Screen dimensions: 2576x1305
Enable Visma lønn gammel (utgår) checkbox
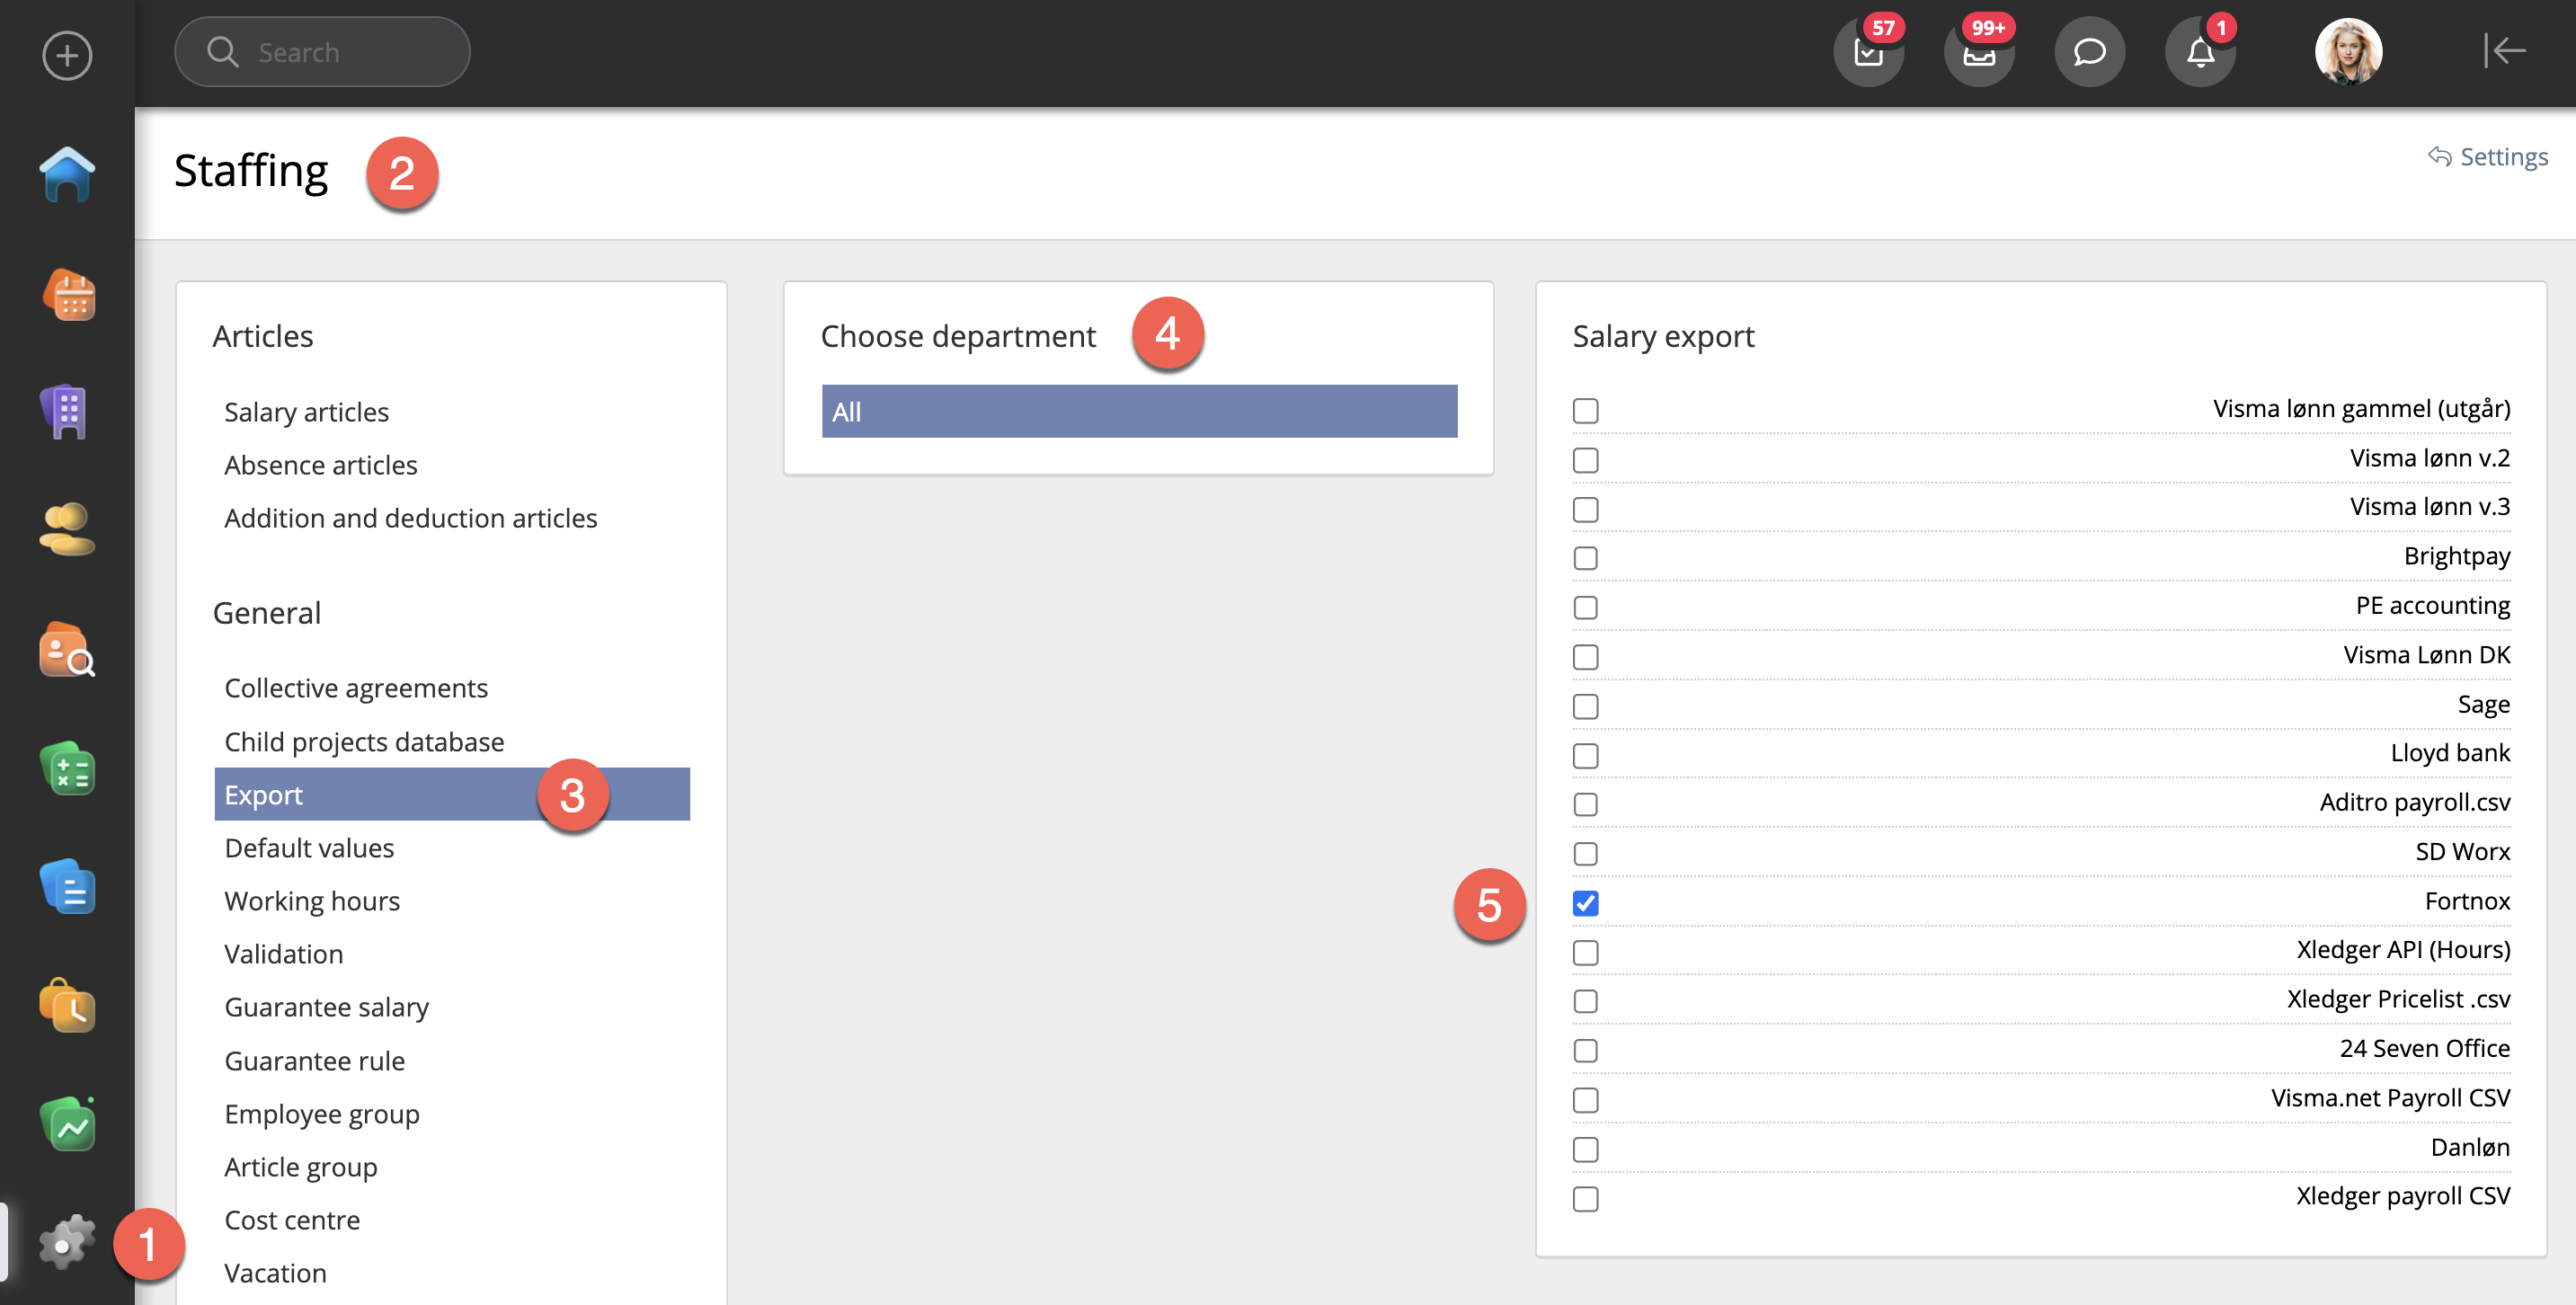[1585, 410]
